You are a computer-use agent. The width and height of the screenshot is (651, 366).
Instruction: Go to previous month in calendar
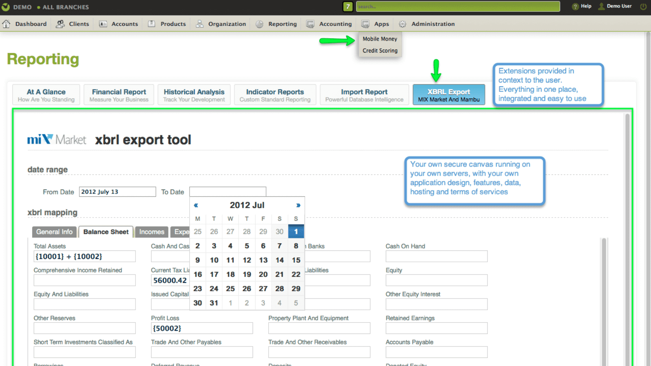196,205
